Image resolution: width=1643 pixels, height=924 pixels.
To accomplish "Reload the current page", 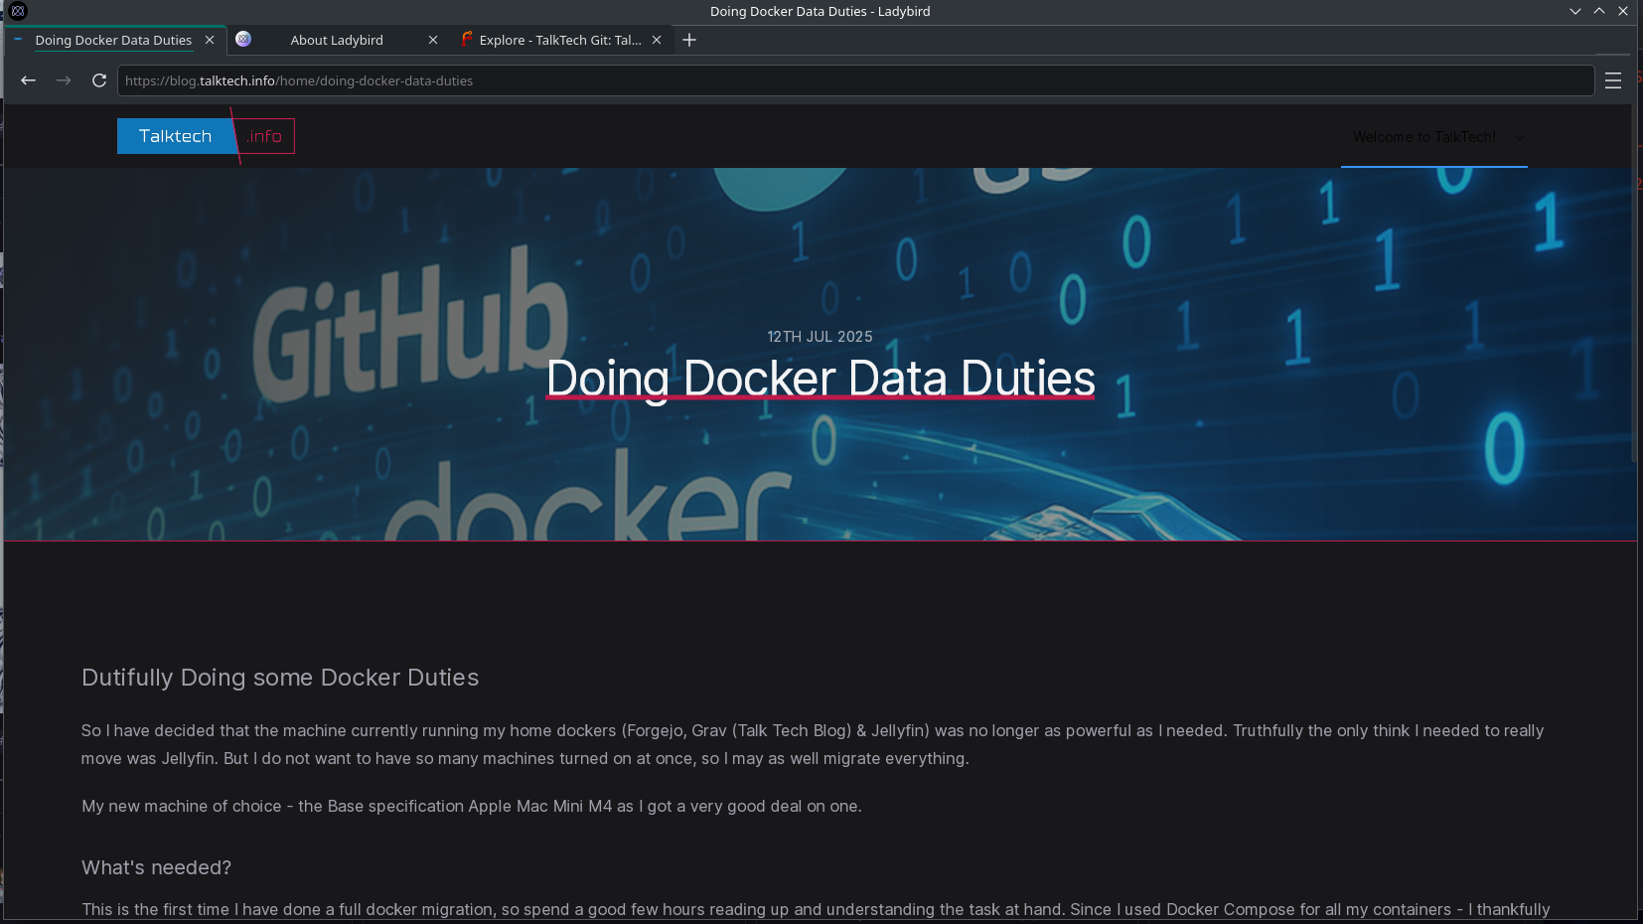I will point(99,80).
